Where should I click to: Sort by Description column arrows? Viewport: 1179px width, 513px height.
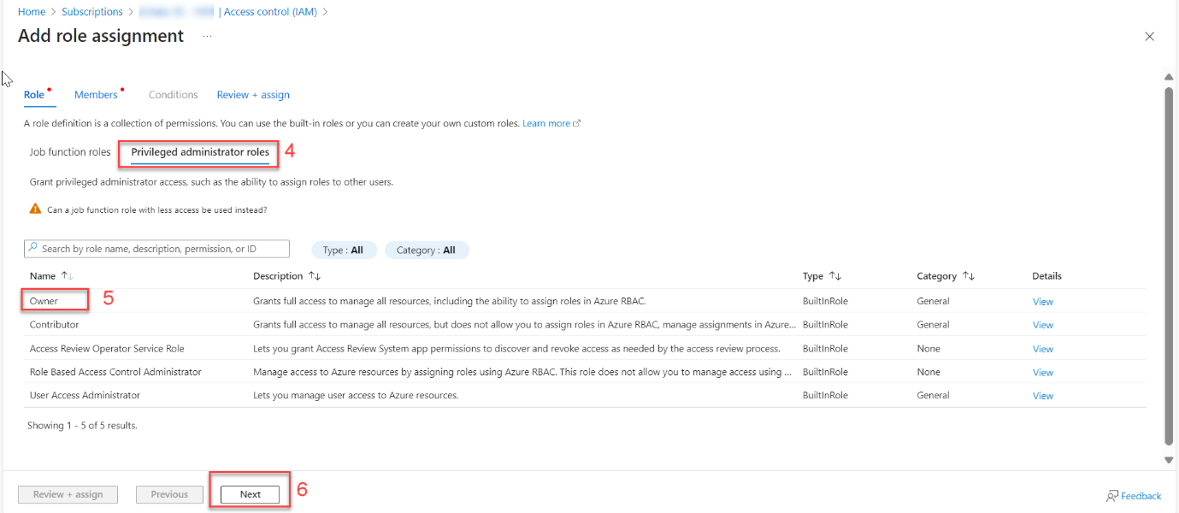pos(315,276)
